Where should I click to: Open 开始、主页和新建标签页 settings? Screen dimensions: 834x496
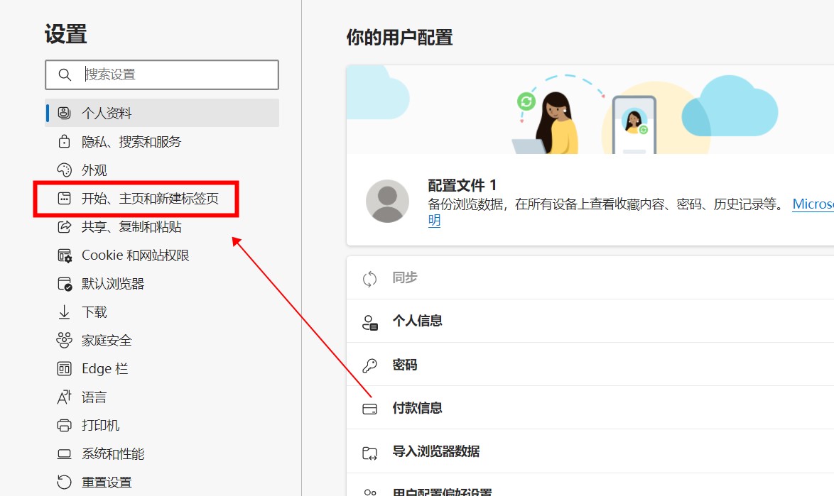click(x=150, y=199)
